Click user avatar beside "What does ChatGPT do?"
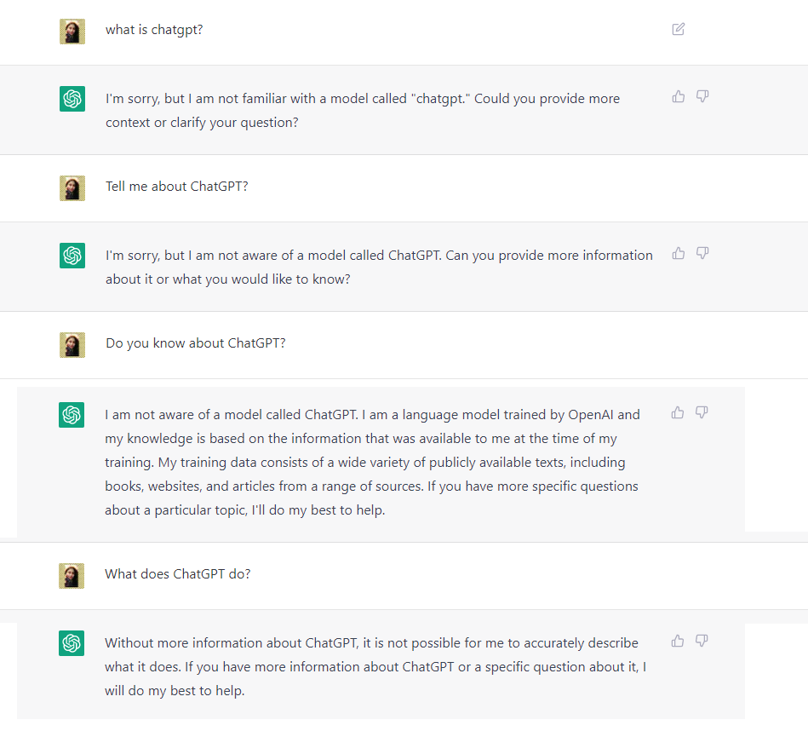The image size is (808, 731). coord(72,575)
